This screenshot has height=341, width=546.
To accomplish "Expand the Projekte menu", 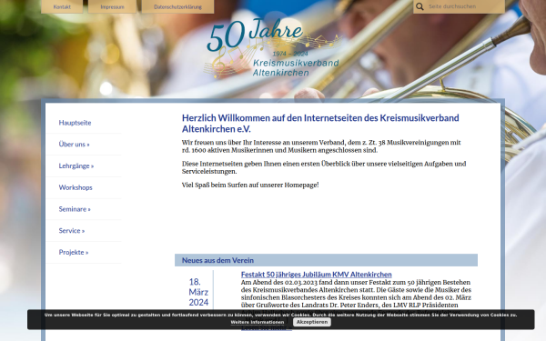I will click(x=74, y=252).
